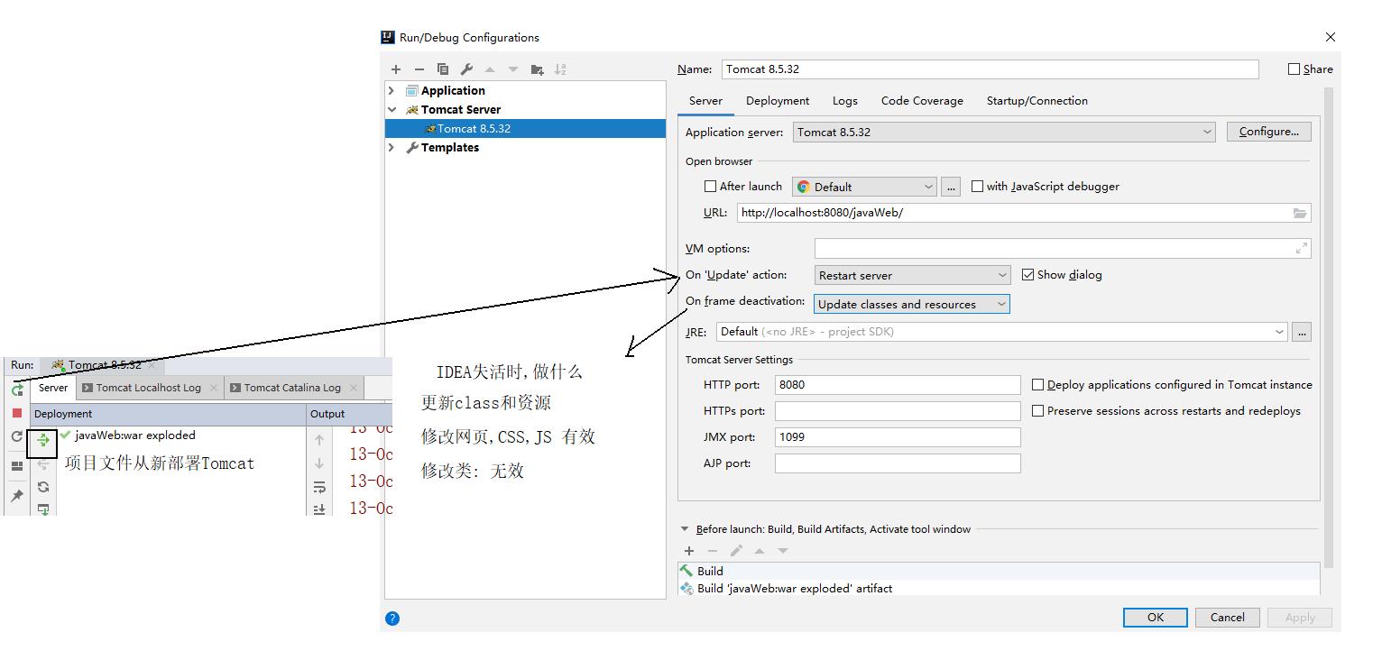Uncheck Show dialog option

click(1027, 275)
